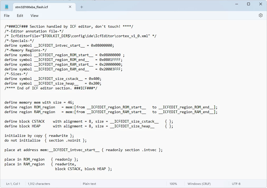Click 'ROM_region' in the define region line

(x=45, y=107)
